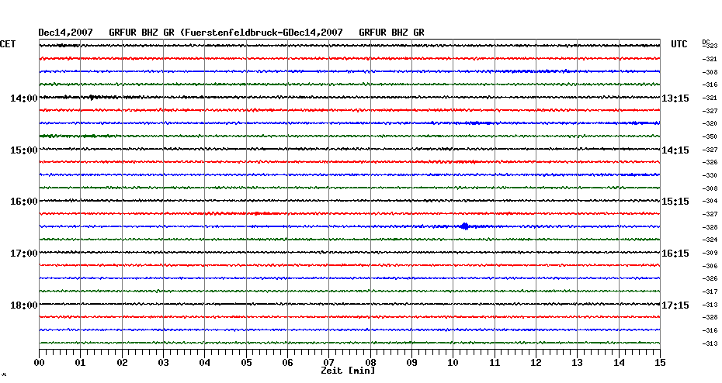Pick the 15 minute axis tick label
Image resolution: width=722 pixels, height=383 pixels.
coord(661,363)
